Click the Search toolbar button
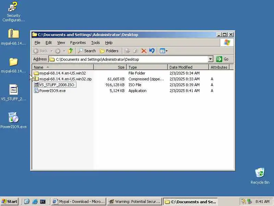 pos(87,51)
